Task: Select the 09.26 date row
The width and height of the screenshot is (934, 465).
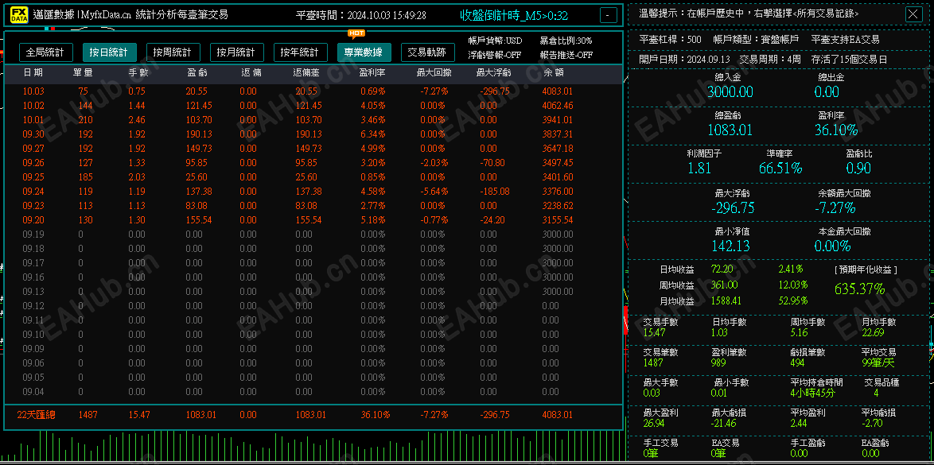Action: click(313, 162)
